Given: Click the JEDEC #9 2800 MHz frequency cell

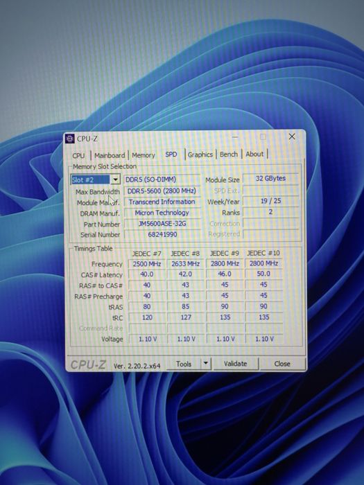Looking at the screenshot, I should pos(225,263).
